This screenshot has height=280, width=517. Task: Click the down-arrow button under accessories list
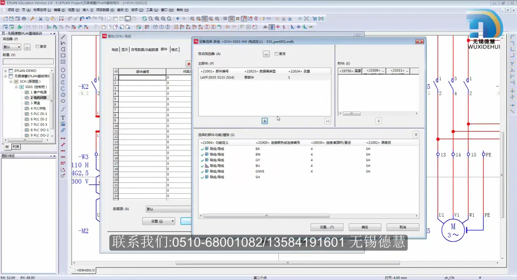point(379,121)
